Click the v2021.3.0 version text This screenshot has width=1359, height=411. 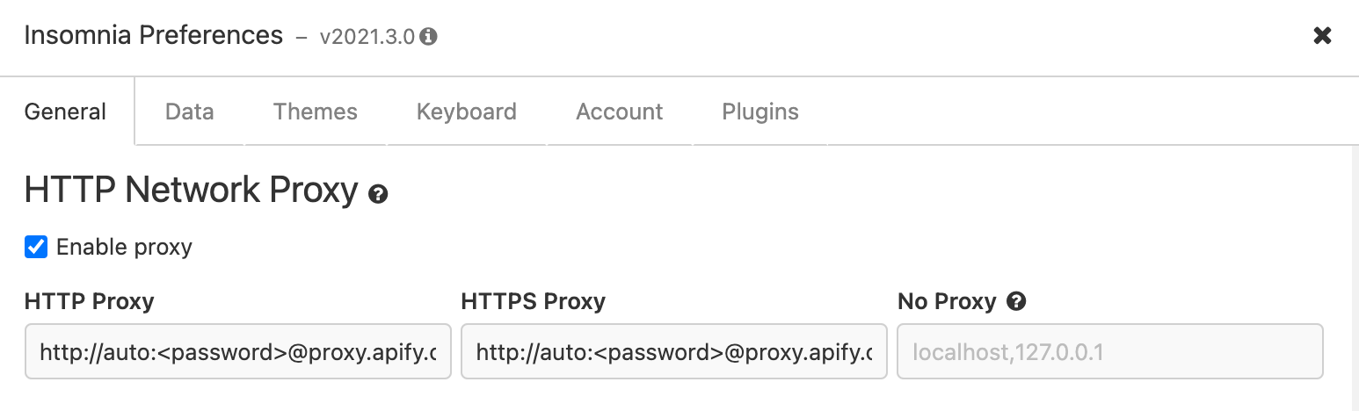[x=367, y=37]
